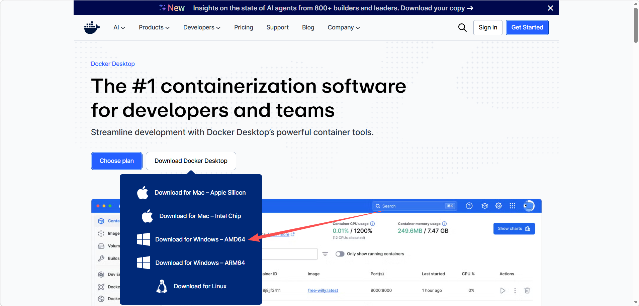Dismiss the announcement banner with the X

coord(550,8)
